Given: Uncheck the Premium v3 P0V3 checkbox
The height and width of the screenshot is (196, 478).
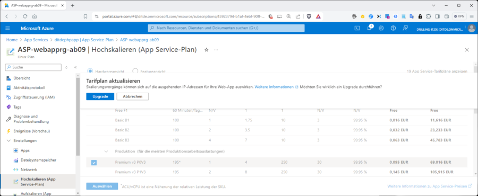Looking at the screenshot, I should coord(94,163).
